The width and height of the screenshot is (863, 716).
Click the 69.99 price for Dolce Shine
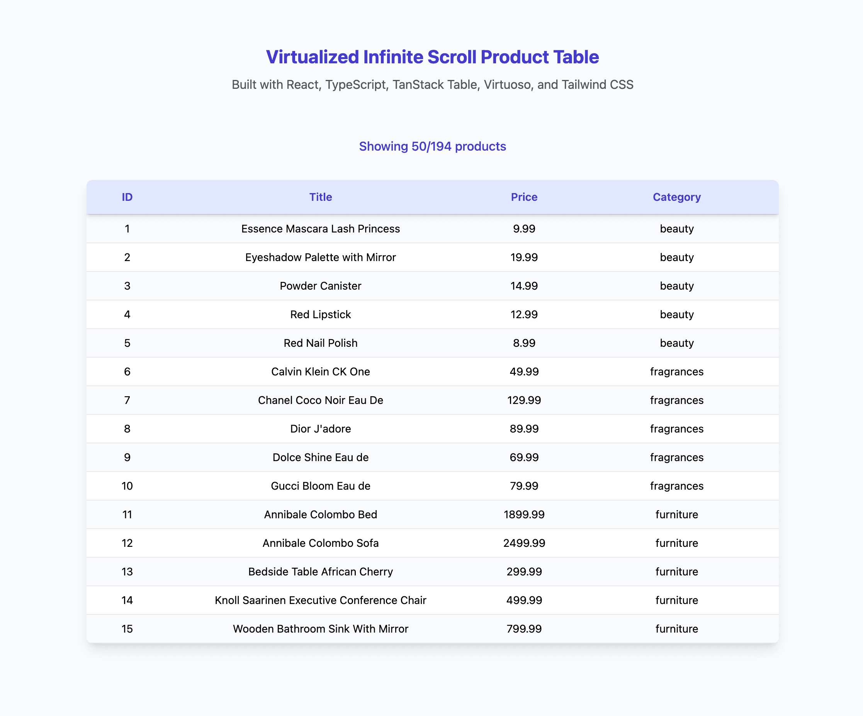point(524,458)
